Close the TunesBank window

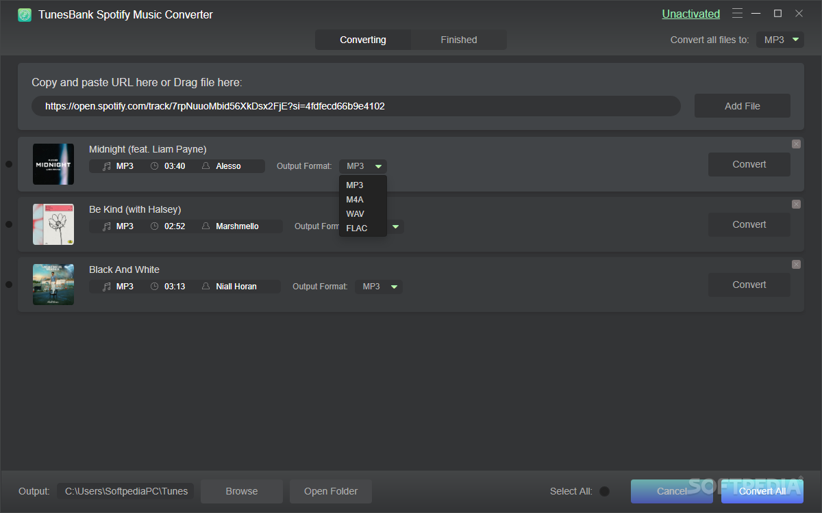tap(799, 14)
